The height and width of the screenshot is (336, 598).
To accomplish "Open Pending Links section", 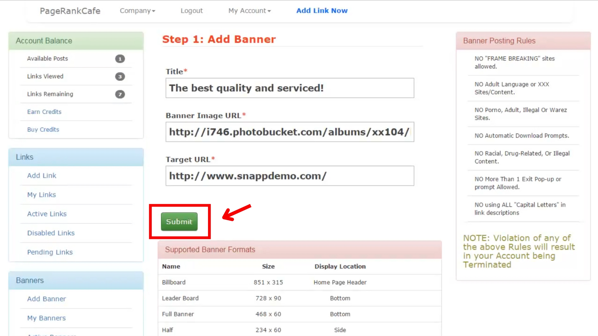I will (x=50, y=252).
